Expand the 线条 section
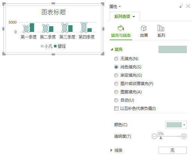 tap(111, 150)
